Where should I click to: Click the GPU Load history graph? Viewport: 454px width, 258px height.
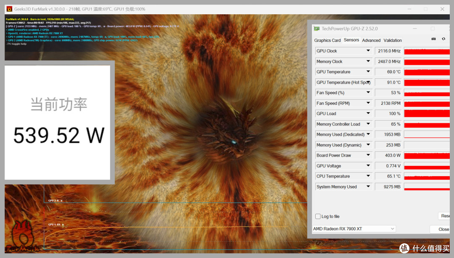pyautogui.click(x=427, y=114)
